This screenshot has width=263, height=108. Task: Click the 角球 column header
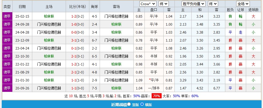pos(95,7)
